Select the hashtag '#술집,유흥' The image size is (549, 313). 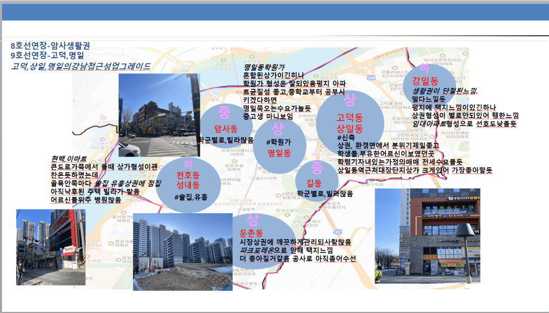pos(191,197)
